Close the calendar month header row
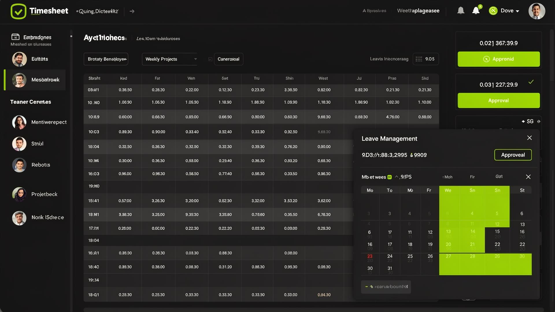Viewport: 555px width, 312px height. click(x=528, y=177)
